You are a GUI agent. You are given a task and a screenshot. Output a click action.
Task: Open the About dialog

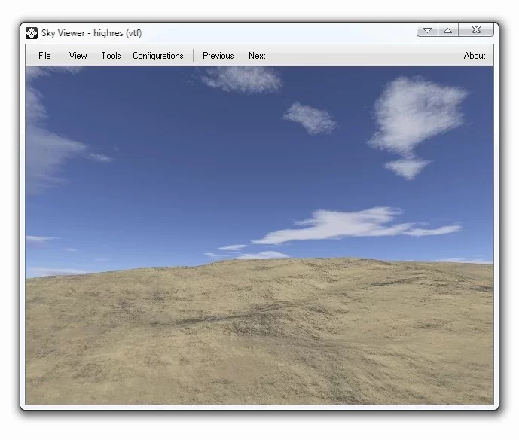(x=474, y=56)
